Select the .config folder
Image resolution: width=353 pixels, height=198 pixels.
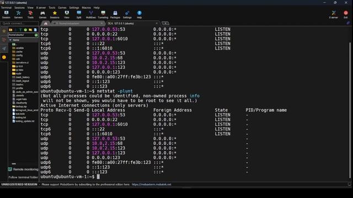tap(18, 55)
